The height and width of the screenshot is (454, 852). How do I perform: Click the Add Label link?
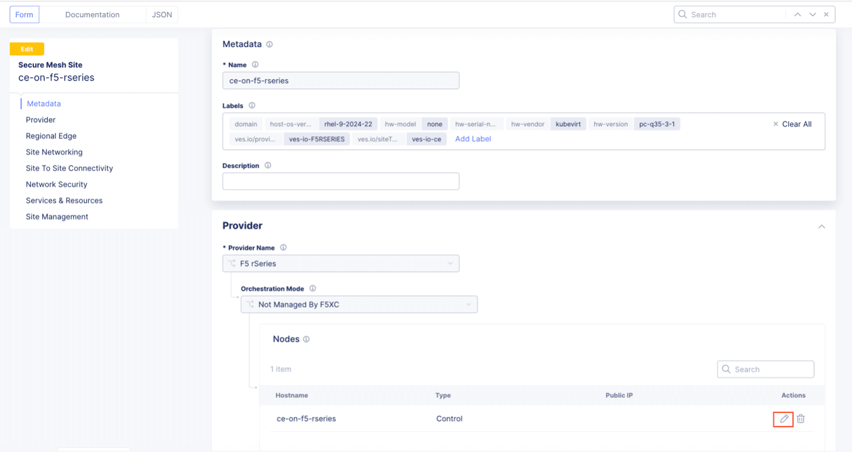[x=473, y=139]
